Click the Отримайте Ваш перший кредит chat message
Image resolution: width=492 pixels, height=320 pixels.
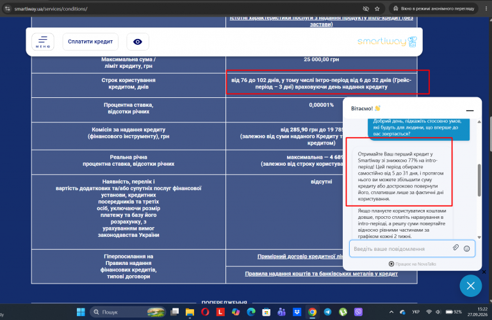402,176
